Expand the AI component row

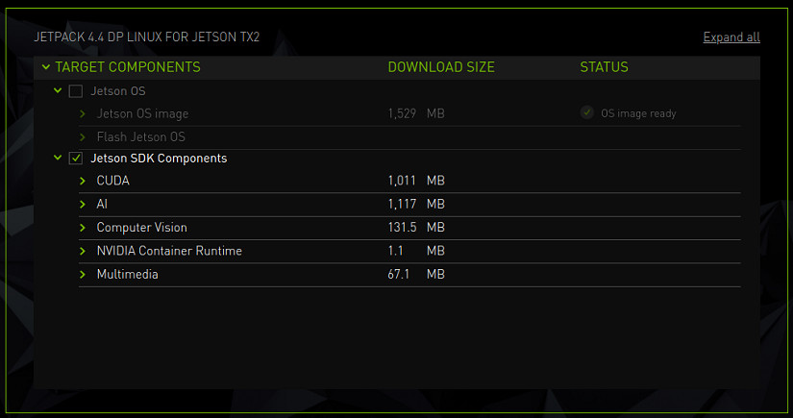[x=83, y=204]
